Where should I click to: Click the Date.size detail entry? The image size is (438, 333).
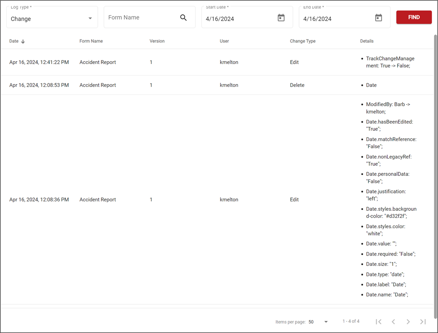[382, 264]
